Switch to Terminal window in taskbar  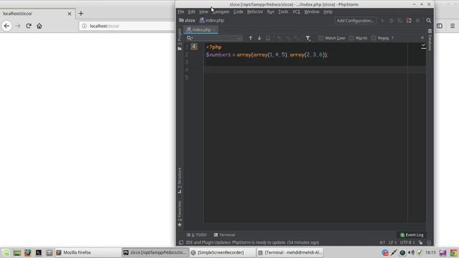(290, 252)
